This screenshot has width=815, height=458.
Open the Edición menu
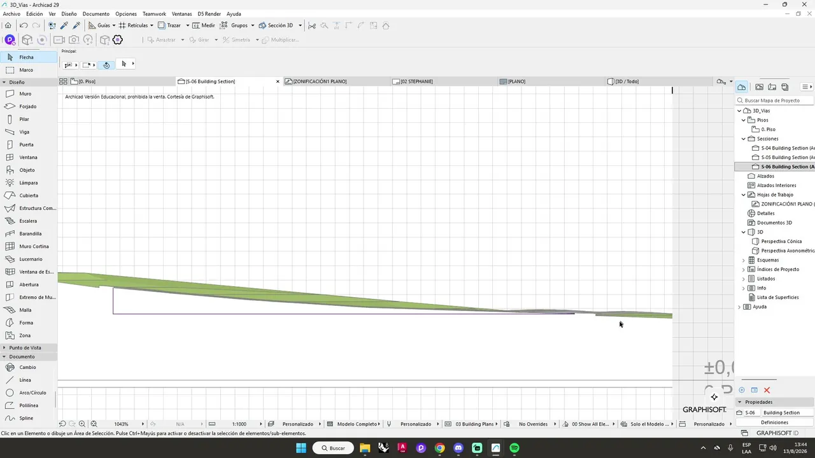click(x=34, y=13)
